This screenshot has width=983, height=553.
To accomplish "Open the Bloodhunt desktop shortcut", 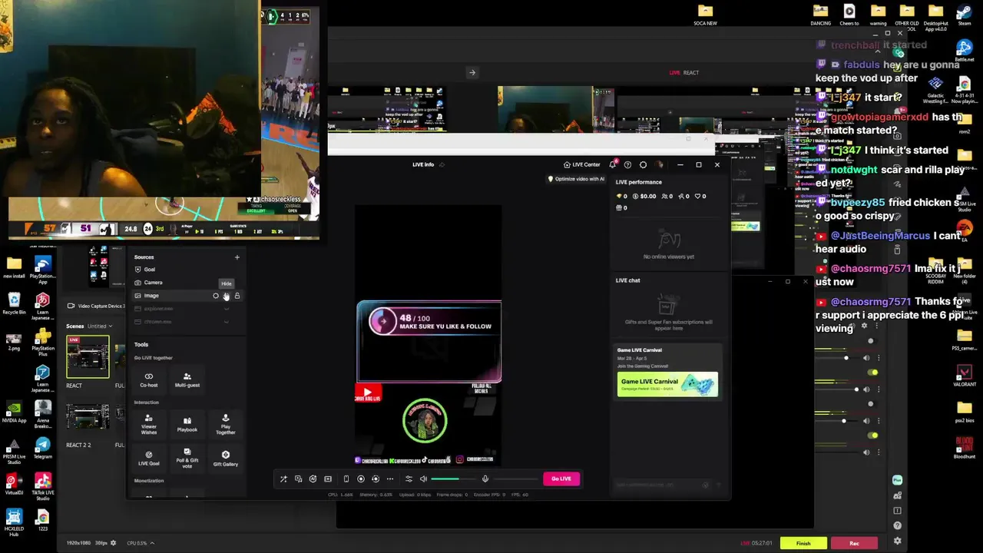I will click(x=964, y=448).
